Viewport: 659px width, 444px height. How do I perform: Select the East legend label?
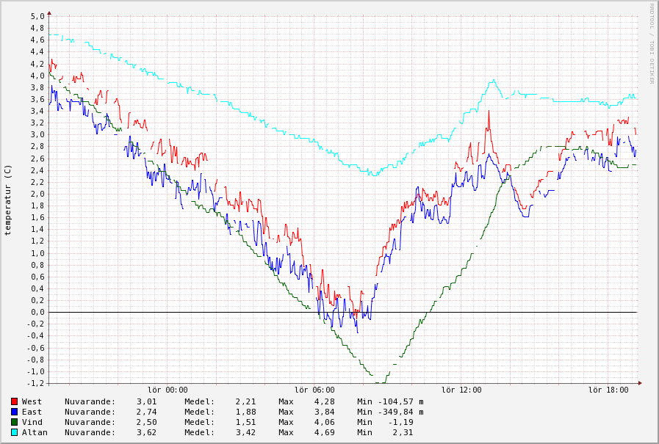click(32, 412)
